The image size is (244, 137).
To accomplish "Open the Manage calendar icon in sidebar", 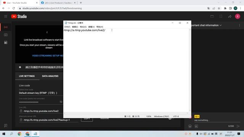I will (6, 42).
